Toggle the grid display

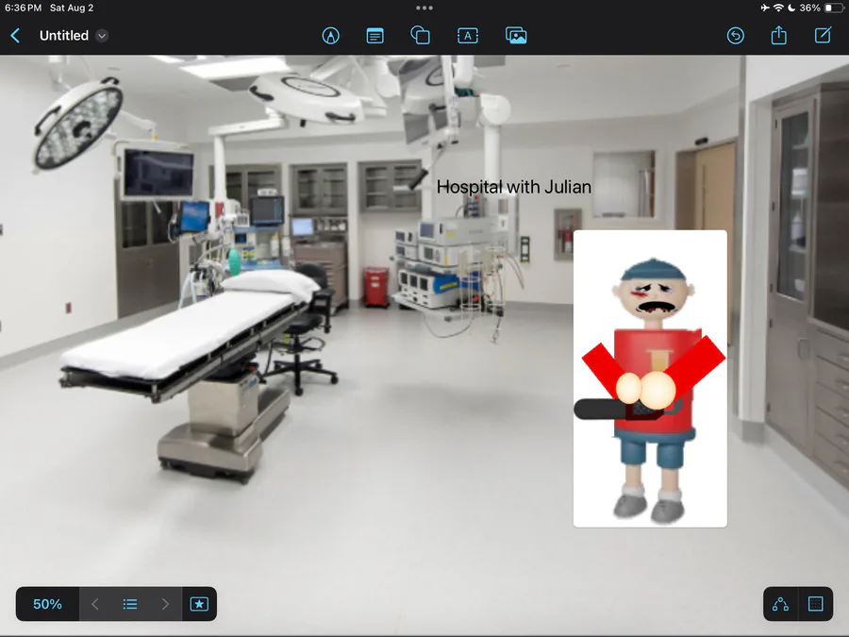click(x=815, y=604)
